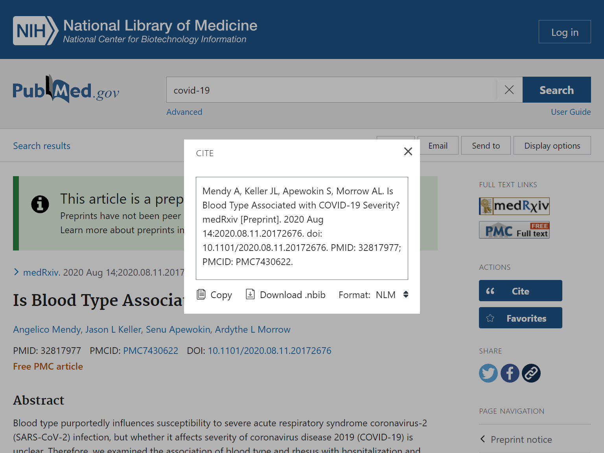Click the preprint info icon
Image resolution: width=604 pixels, height=453 pixels.
point(40,204)
